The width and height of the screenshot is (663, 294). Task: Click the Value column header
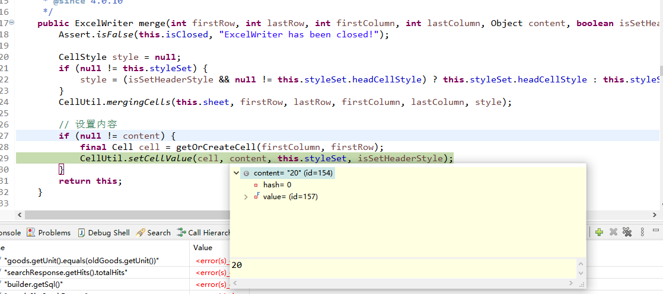coord(203,248)
